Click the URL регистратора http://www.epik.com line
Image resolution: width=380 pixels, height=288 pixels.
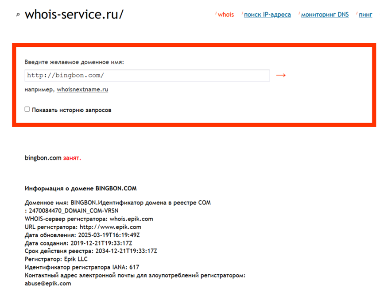[x=83, y=227]
